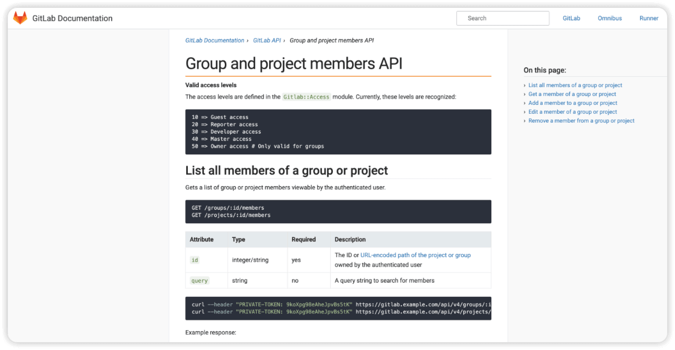Screen dimensions: 675x350
Task: Click 'GET /projects/:id/members' code line
Action: point(231,215)
